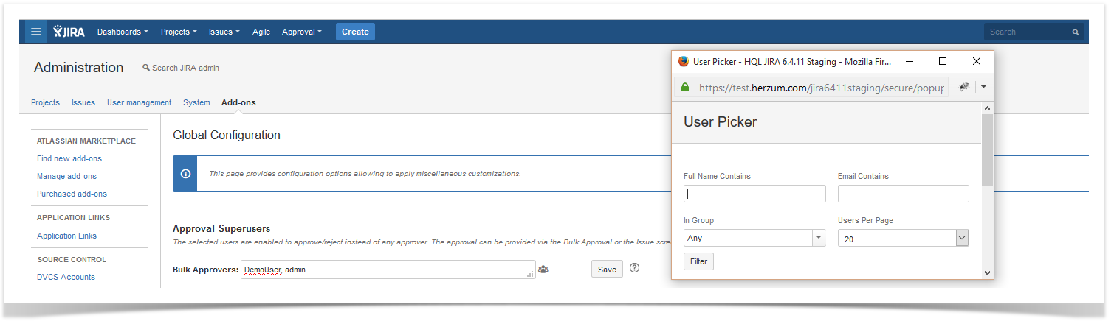This screenshot has height=324, width=1114.
Task: Expand the Projects dropdown menu
Action: tap(179, 32)
